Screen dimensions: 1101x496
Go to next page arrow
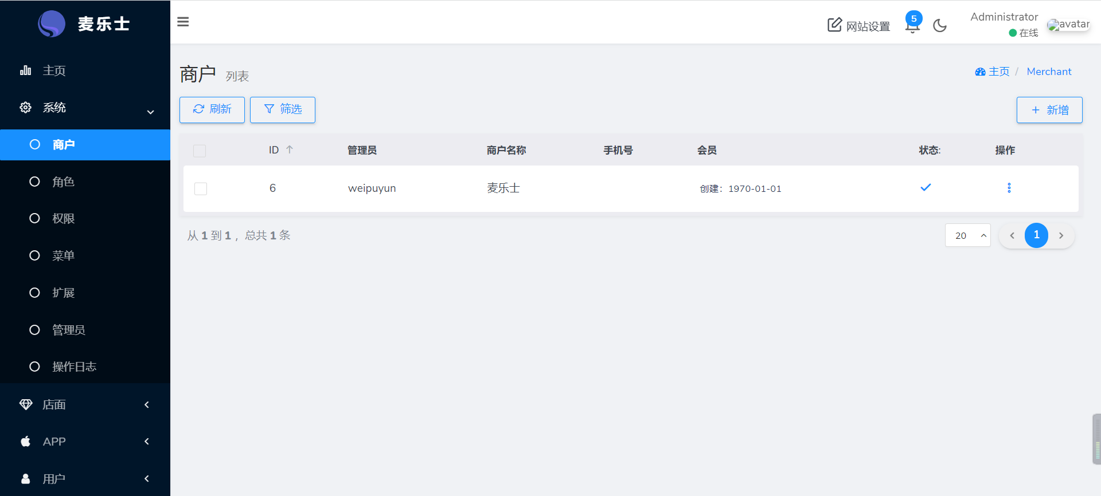[x=1061, y=235]
